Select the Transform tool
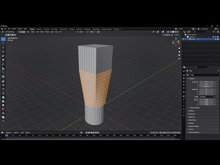 [3, 60]
